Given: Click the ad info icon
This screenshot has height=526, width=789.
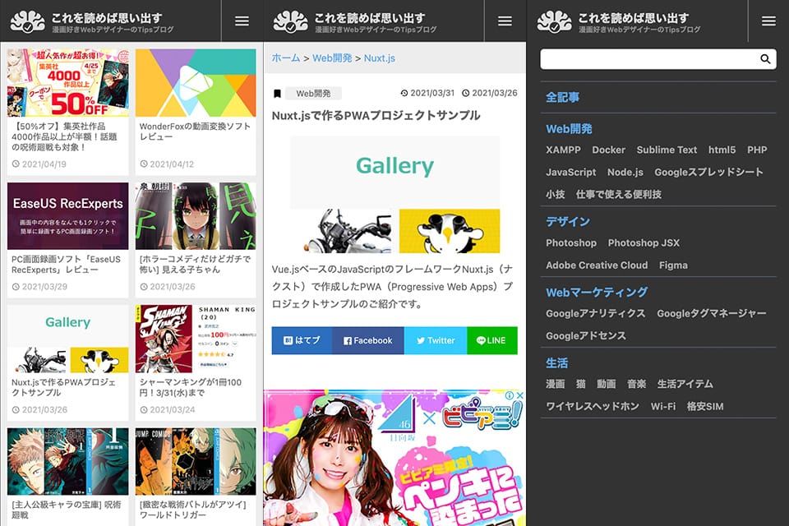Looking at the screenshot, I should [x=510, y=395].
